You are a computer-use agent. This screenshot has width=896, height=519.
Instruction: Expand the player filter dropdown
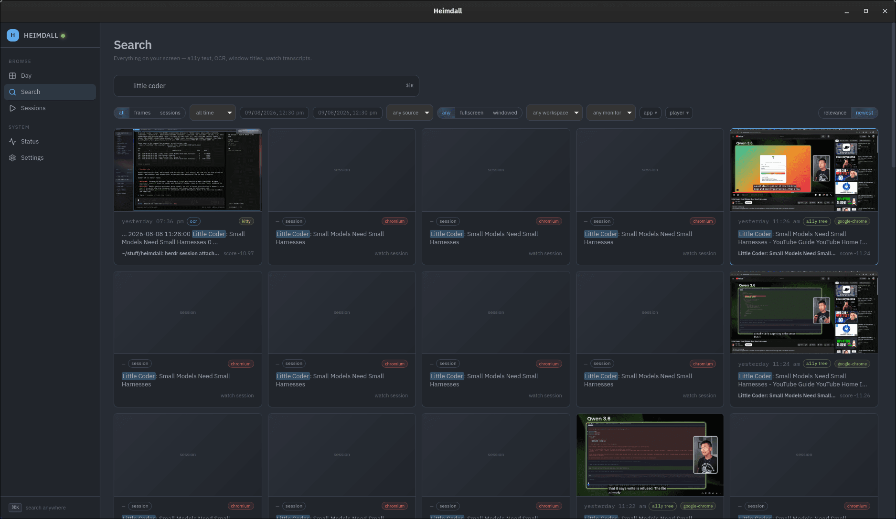[x=679, y=113]
